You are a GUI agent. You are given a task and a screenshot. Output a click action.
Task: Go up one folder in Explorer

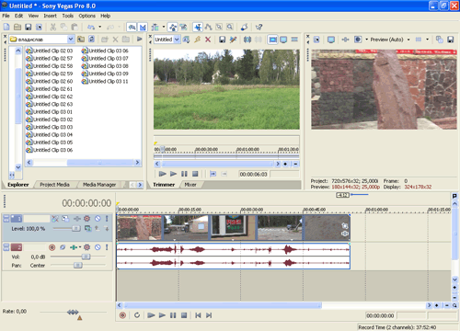pyautogui.click(x=81, y=40)
